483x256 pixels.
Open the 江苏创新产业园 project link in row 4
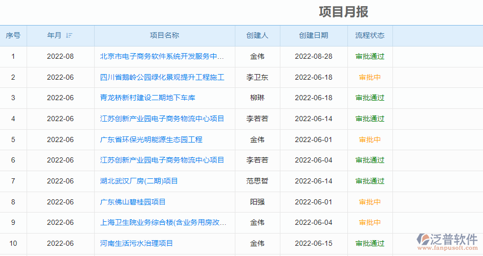[x=162, y=119]
